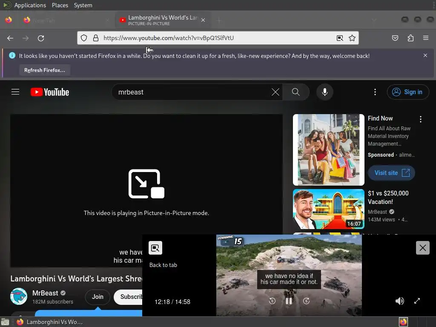The width and height of the screenshot is (436, 327).
Task: Open tracking protection shield icon
Action: tap(84, 38)
